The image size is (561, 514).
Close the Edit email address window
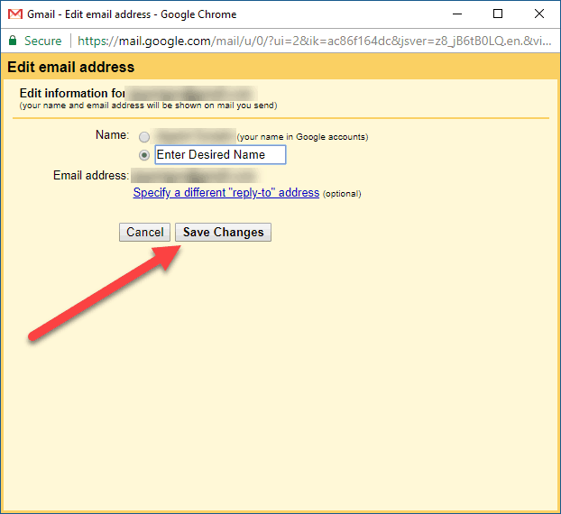539,14
